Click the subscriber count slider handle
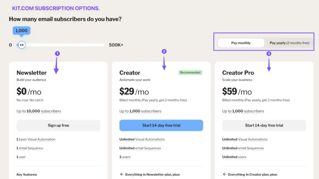 (x=21, y=45)
